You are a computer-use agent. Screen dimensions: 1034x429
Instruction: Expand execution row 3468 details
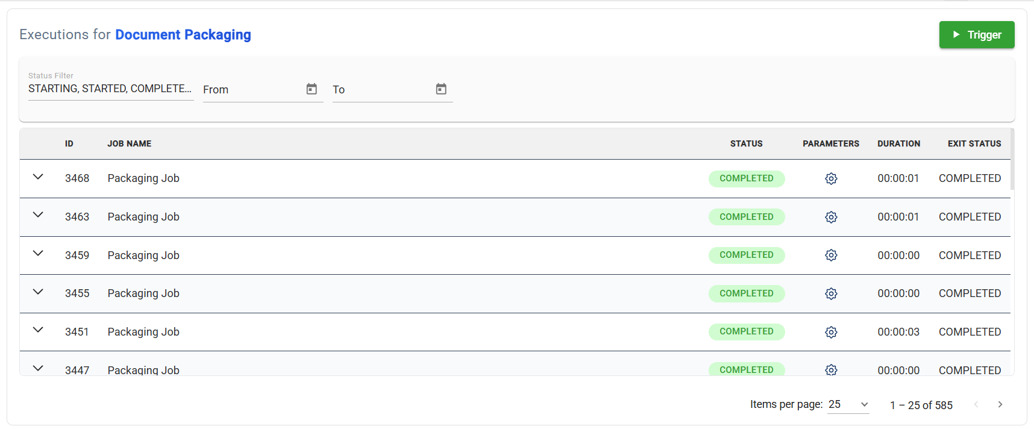tap(38, 177)
